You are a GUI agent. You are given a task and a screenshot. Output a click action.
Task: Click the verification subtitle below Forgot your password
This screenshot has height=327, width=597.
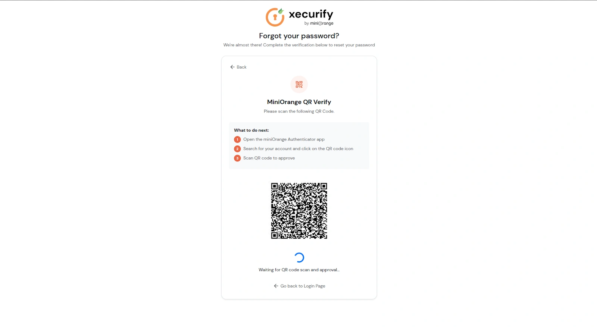(x=298, y=45)
